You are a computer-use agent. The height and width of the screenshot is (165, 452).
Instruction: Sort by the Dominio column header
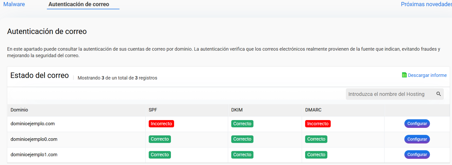click(19, 110)
